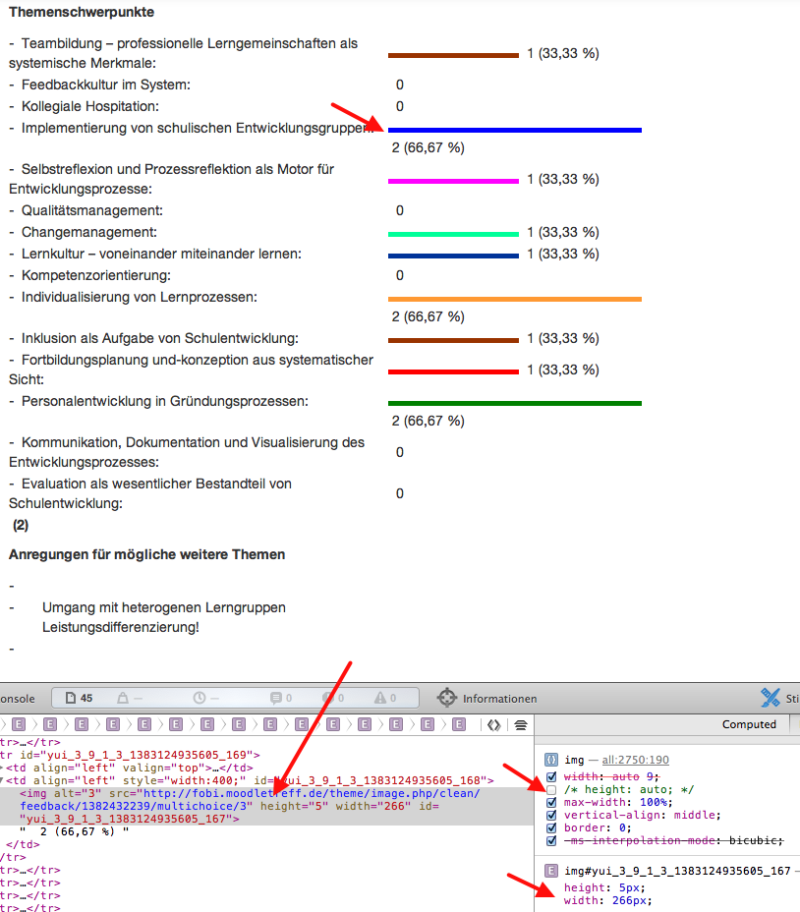Screen dimensions: 800x912
Task: Click the max-width: 100% property text
Action: (x=618, y=803)
